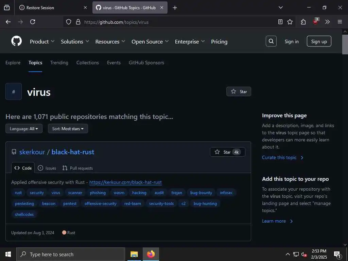Toggle reader view icon in address bar

[280, 22]
